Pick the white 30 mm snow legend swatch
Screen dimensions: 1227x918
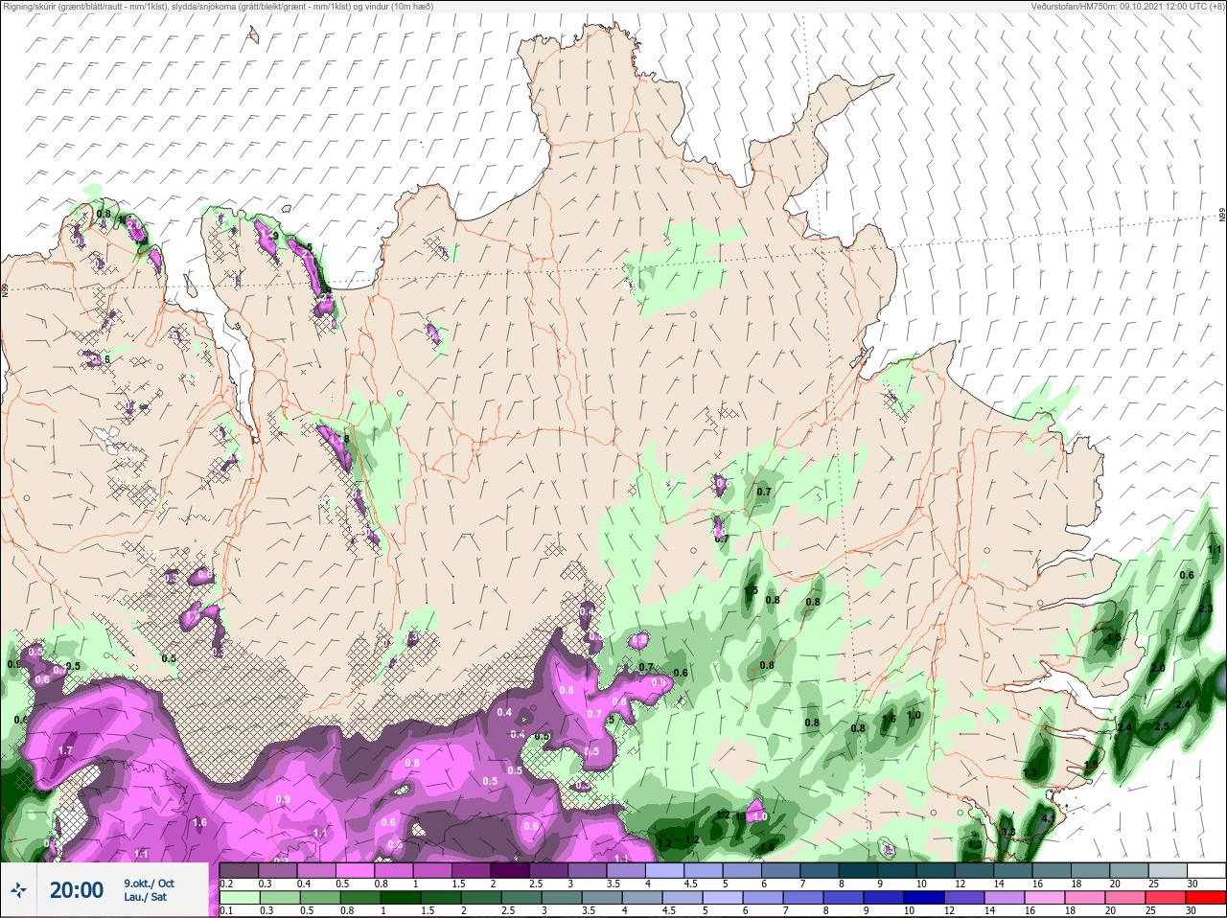[1206, 870]
